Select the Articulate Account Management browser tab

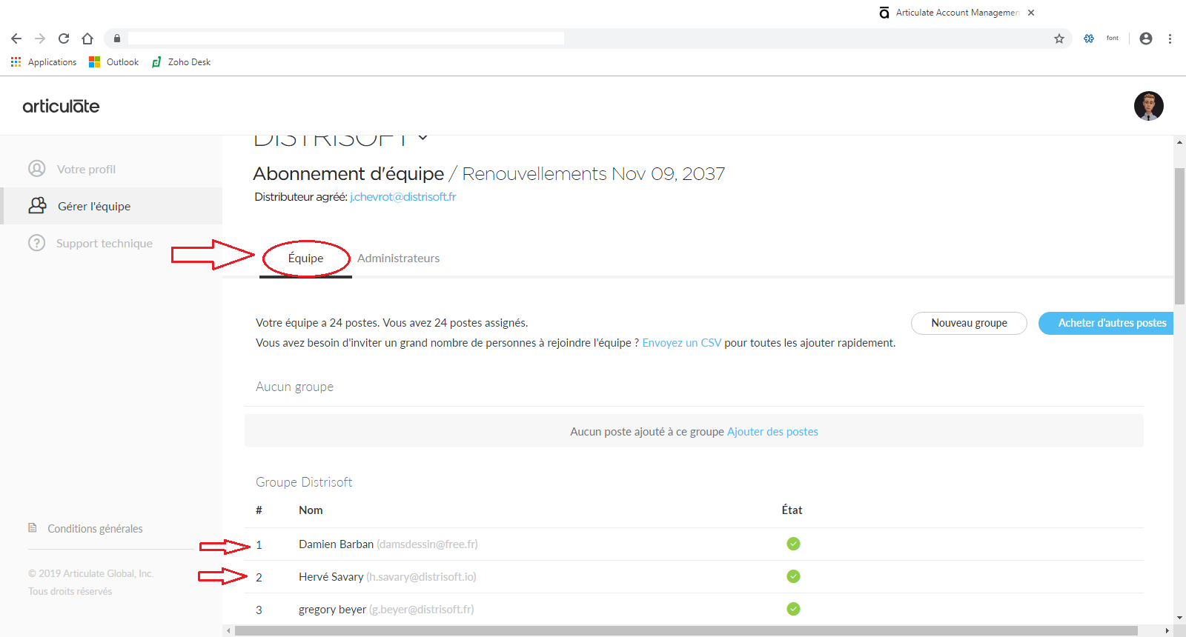click(956, 13)
